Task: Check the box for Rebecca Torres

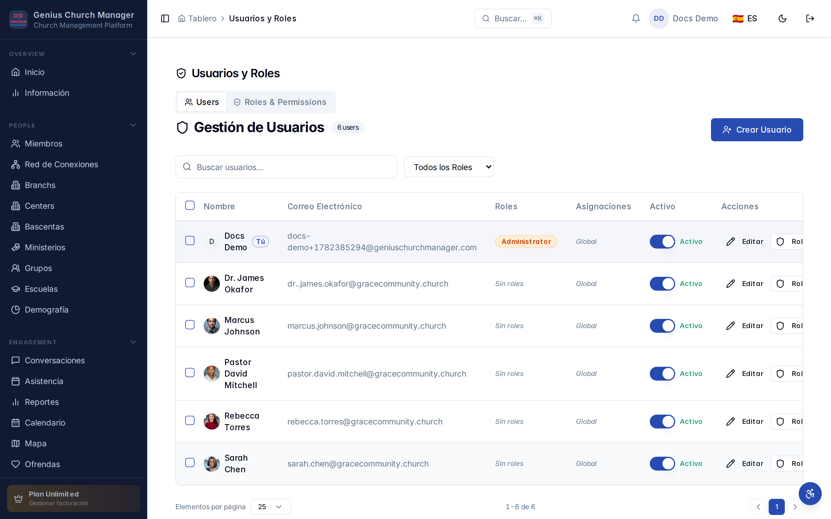Action: [x=190, y=420]
